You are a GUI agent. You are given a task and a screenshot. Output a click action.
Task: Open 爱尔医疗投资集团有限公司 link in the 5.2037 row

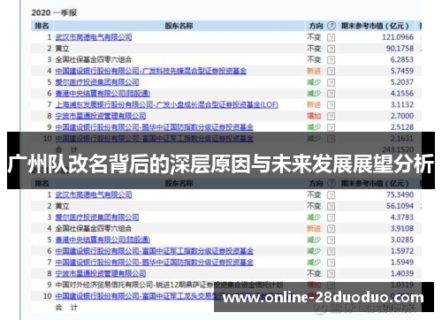pos(97,82)
